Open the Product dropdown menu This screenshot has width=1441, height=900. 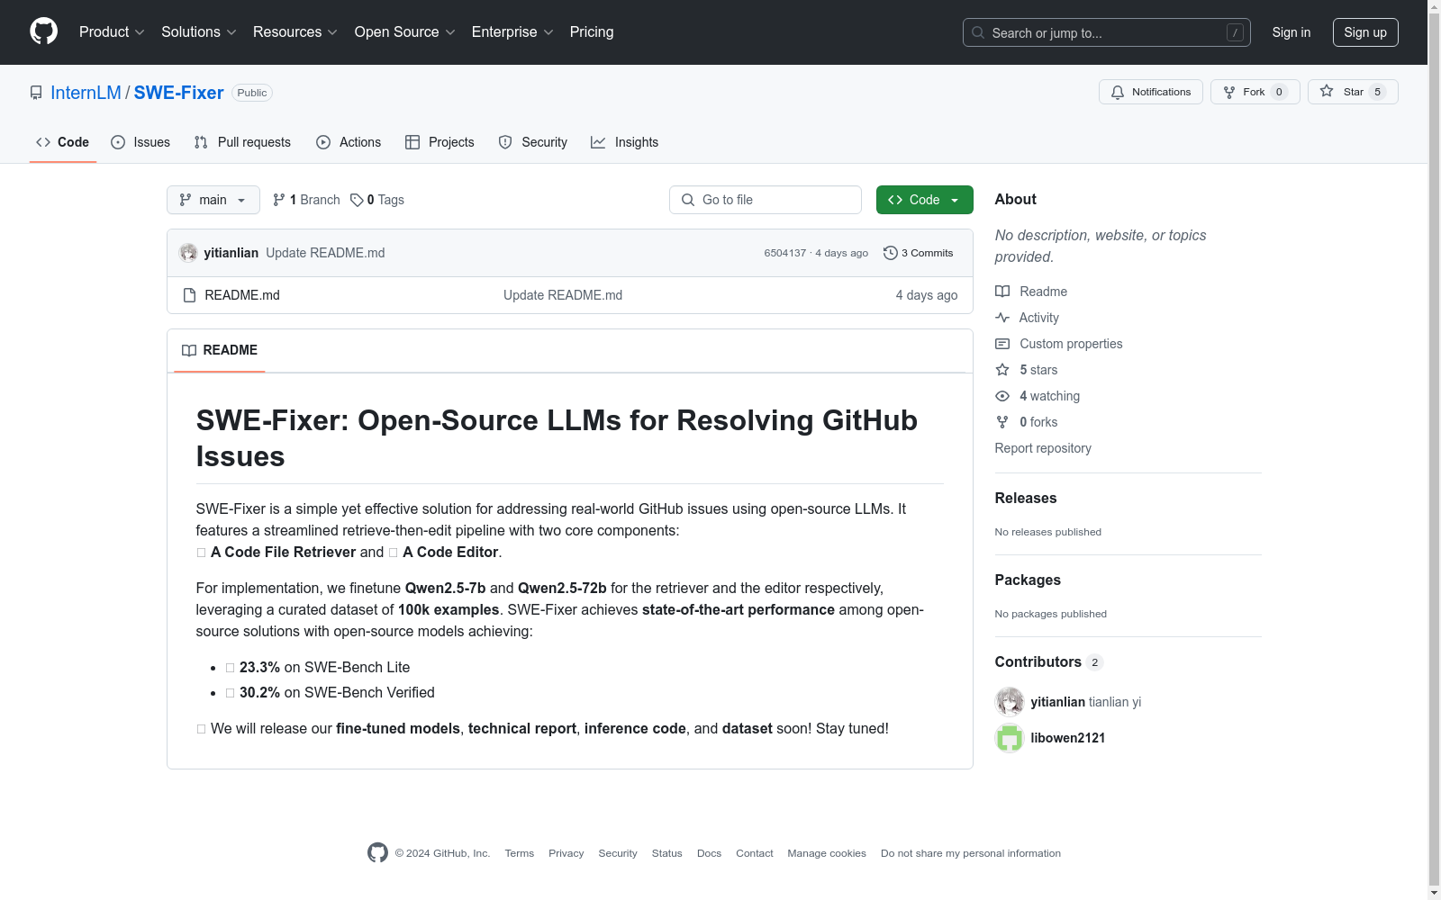pyautogui.click(x=112, y=32)
